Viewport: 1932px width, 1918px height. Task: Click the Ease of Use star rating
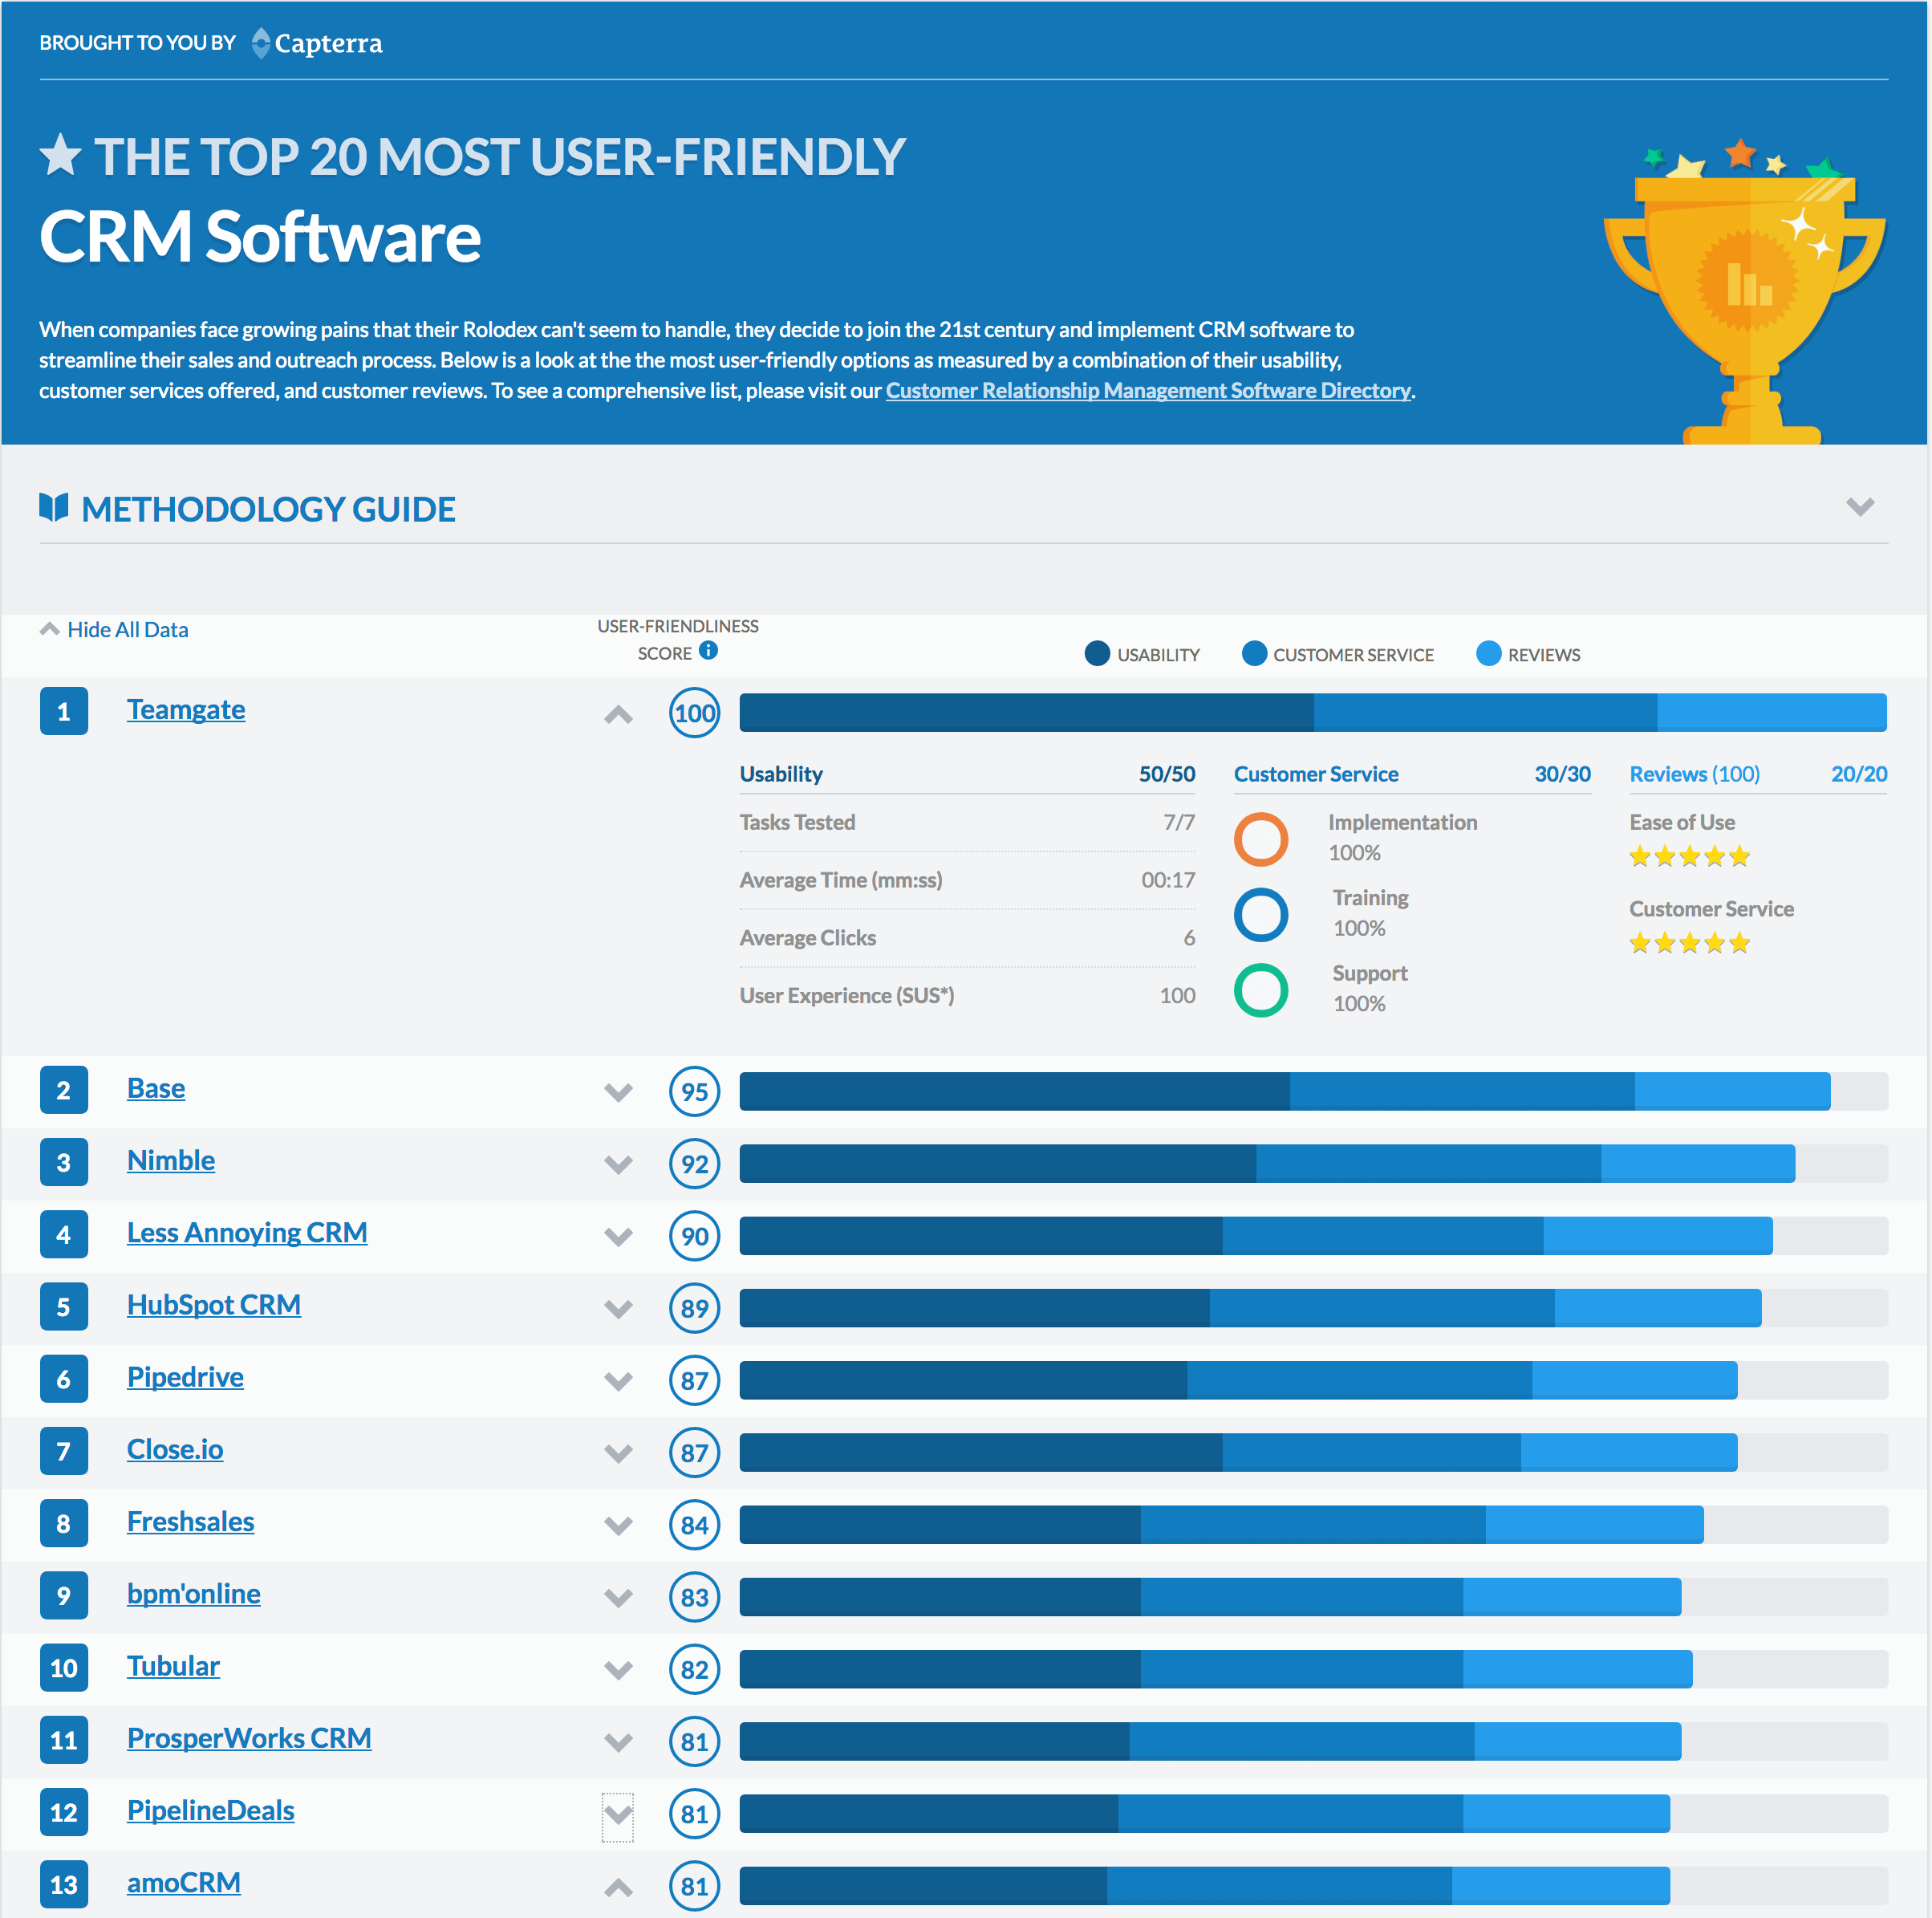point(1689,855)
